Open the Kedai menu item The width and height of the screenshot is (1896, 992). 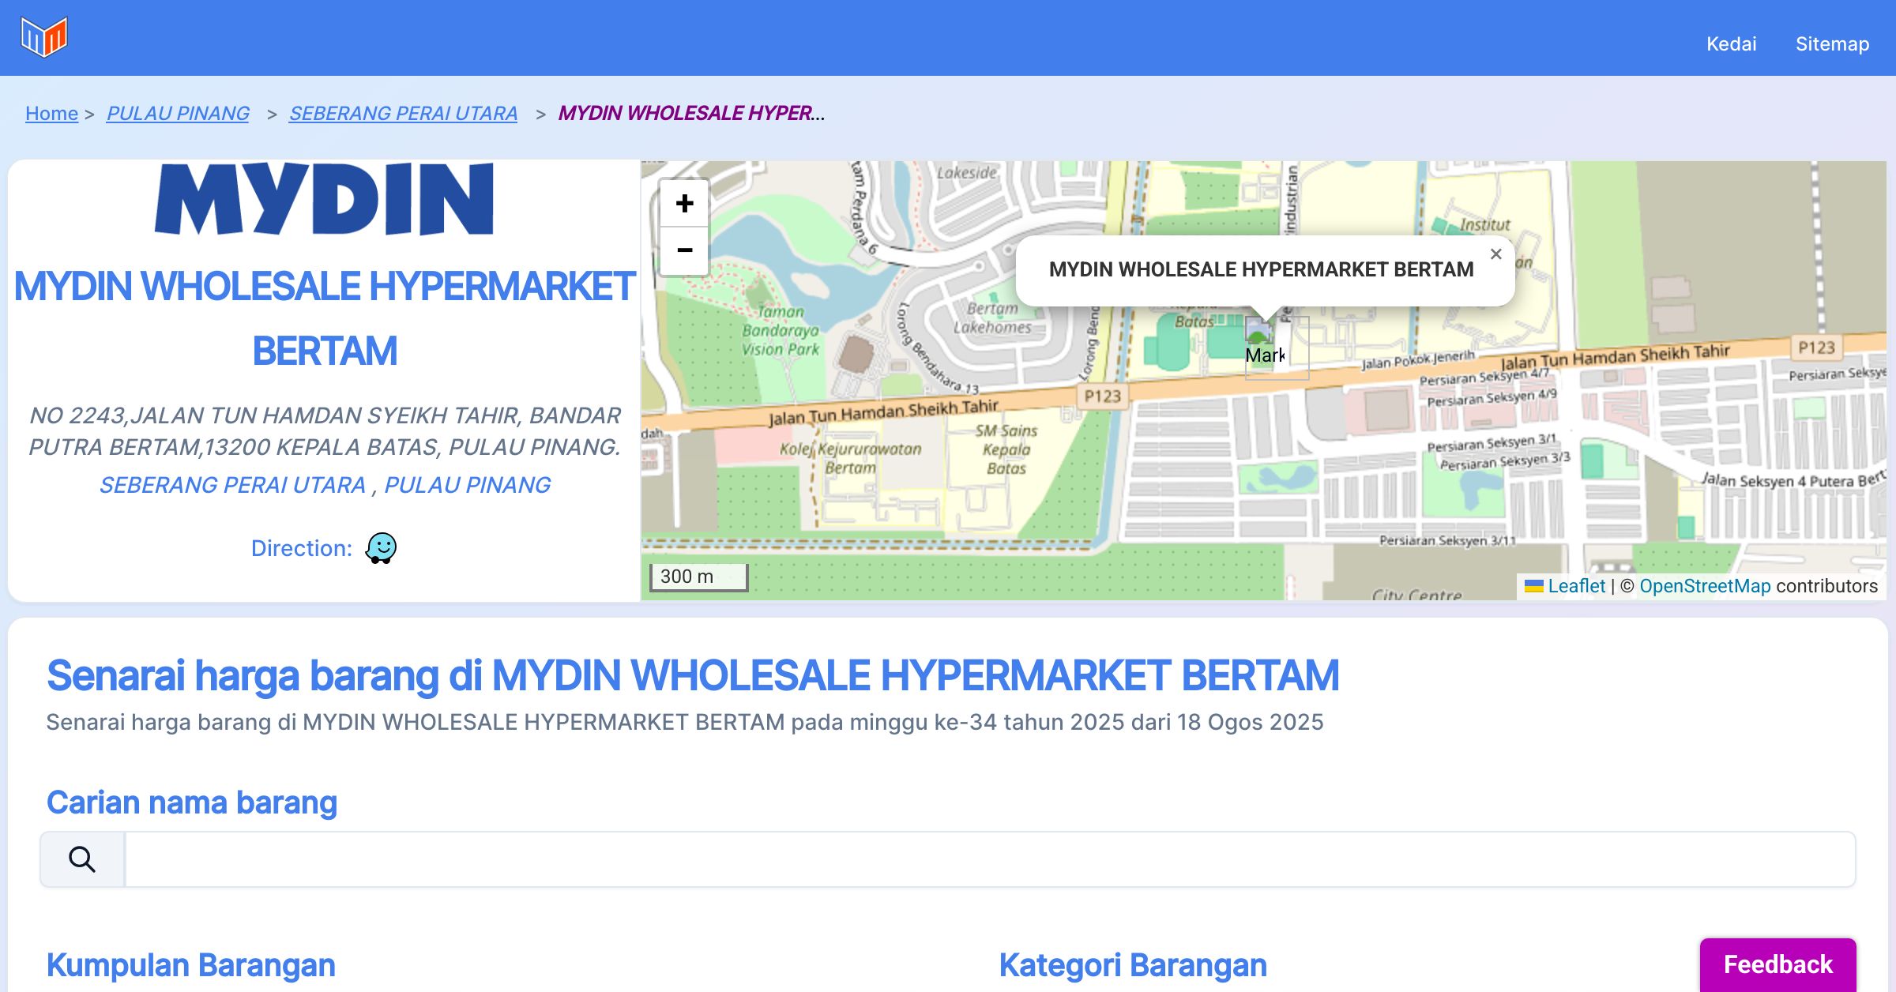[x=1731, y=43]
